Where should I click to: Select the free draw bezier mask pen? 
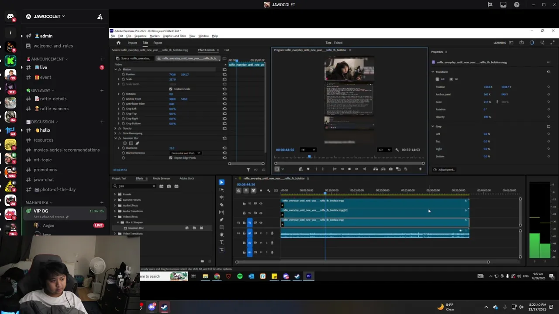click(137, 143)
